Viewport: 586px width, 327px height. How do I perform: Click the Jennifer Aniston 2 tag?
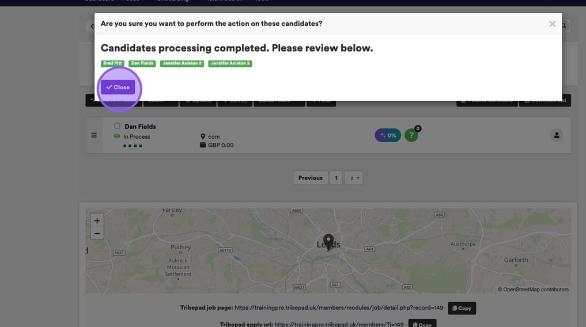pyautogui.click(x=182, y=63)
